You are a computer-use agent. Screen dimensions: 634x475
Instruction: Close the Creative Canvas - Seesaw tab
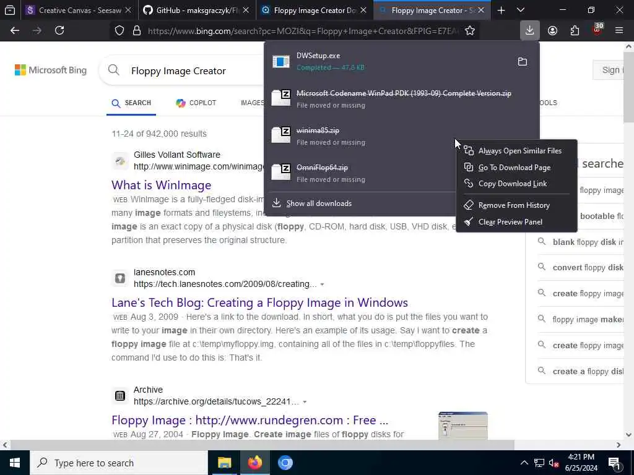128,10
